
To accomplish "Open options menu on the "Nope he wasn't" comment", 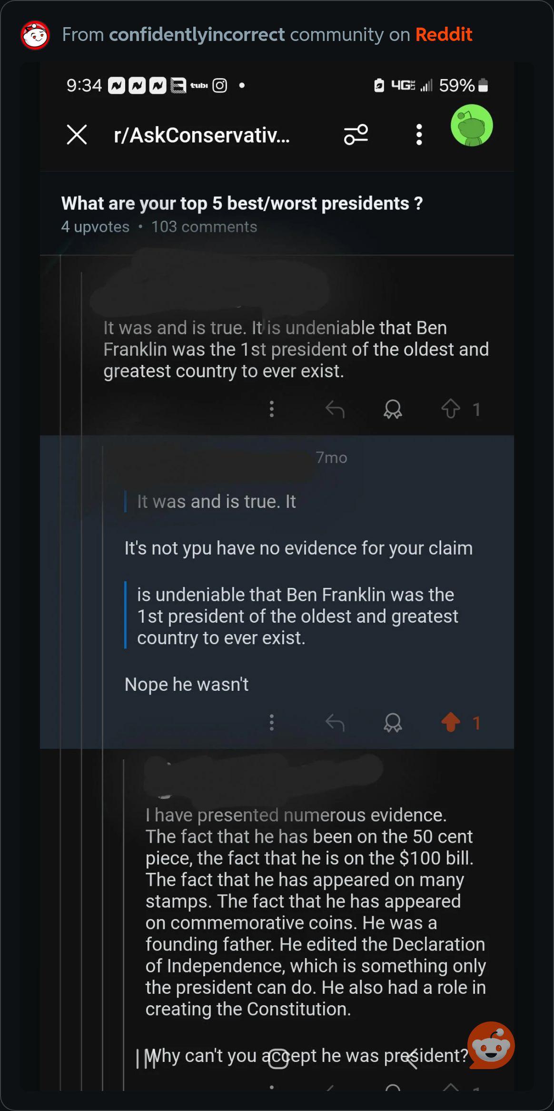I will click(x=272, y=723).
